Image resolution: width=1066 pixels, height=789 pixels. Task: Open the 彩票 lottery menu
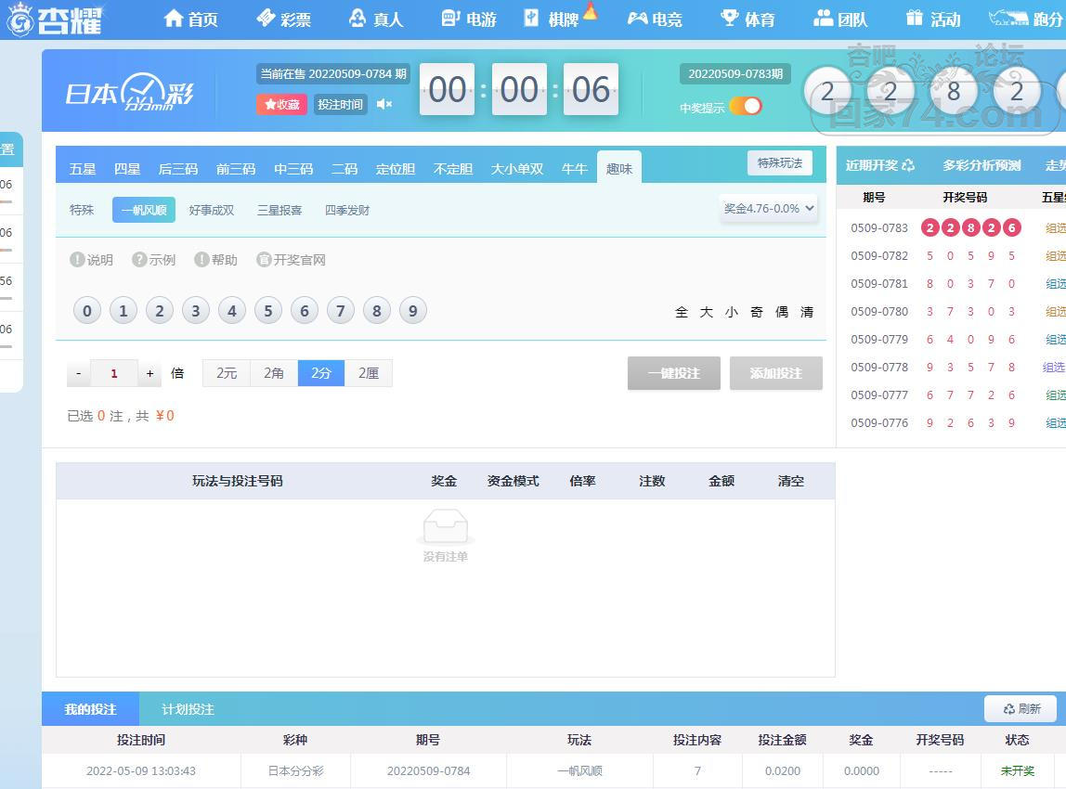(283, 19)
